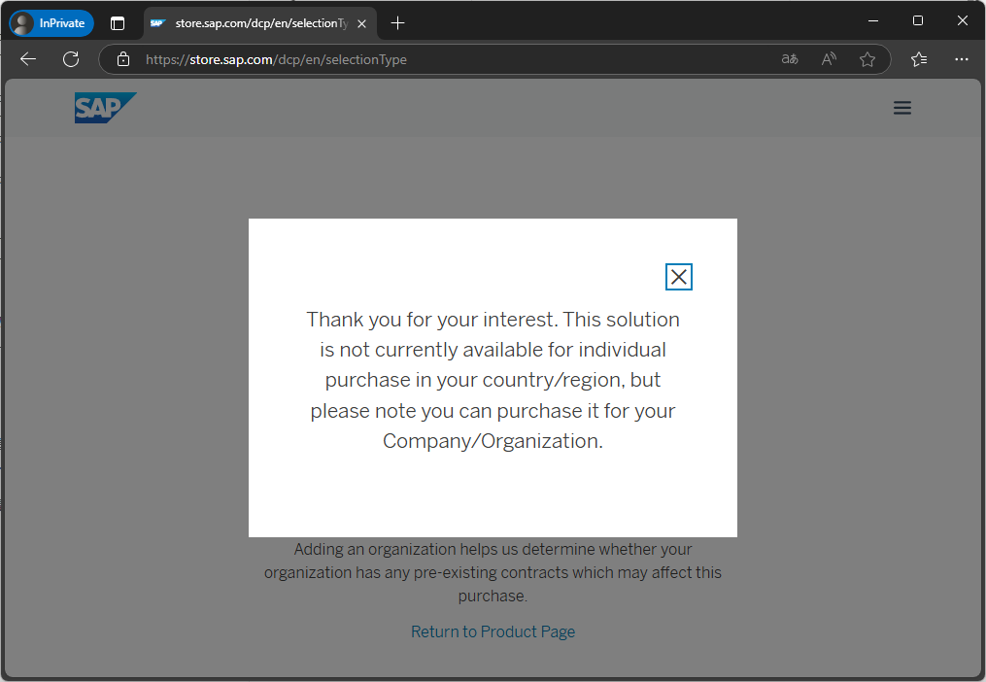Refresh the current page
The width and height of the screenshot is (986, 682).
tap(71, 59)
